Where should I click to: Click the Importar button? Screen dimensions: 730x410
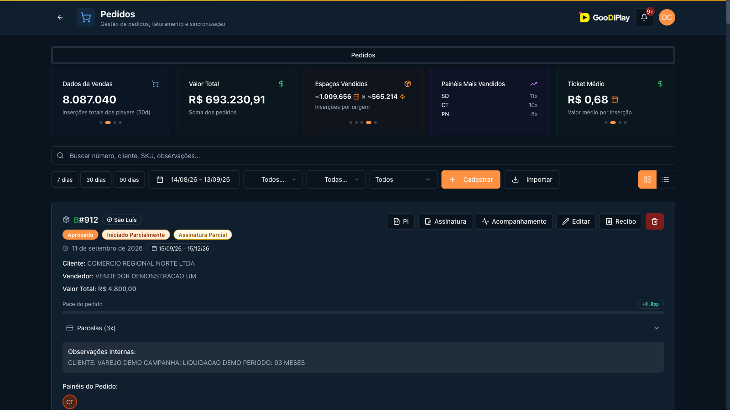pos(532,179)
